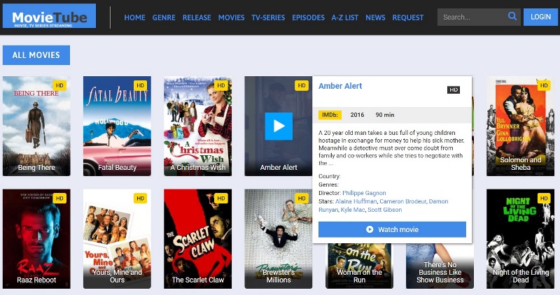Screen dimensions: 560x295
Task: Open the Raaz Reboot movie poster
Action: [36, 238]
